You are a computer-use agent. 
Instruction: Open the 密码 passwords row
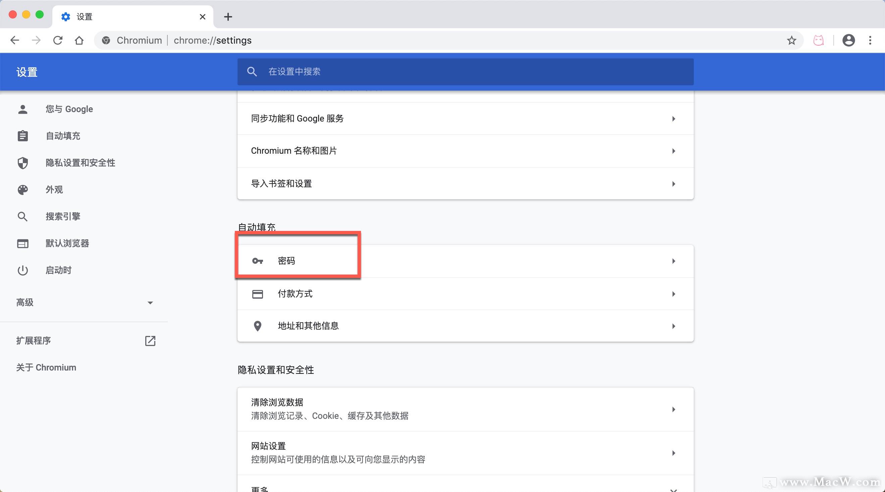click(465, 261)
